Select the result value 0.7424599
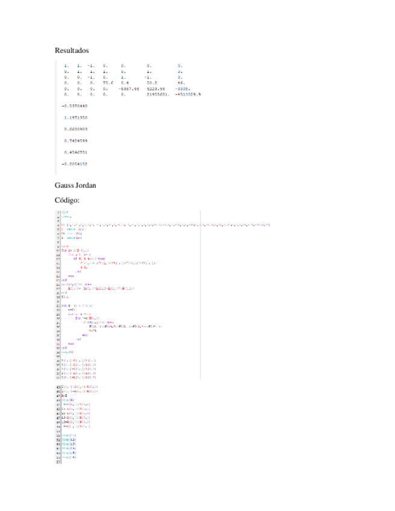395x511 pixels. [x=75, y=140]
